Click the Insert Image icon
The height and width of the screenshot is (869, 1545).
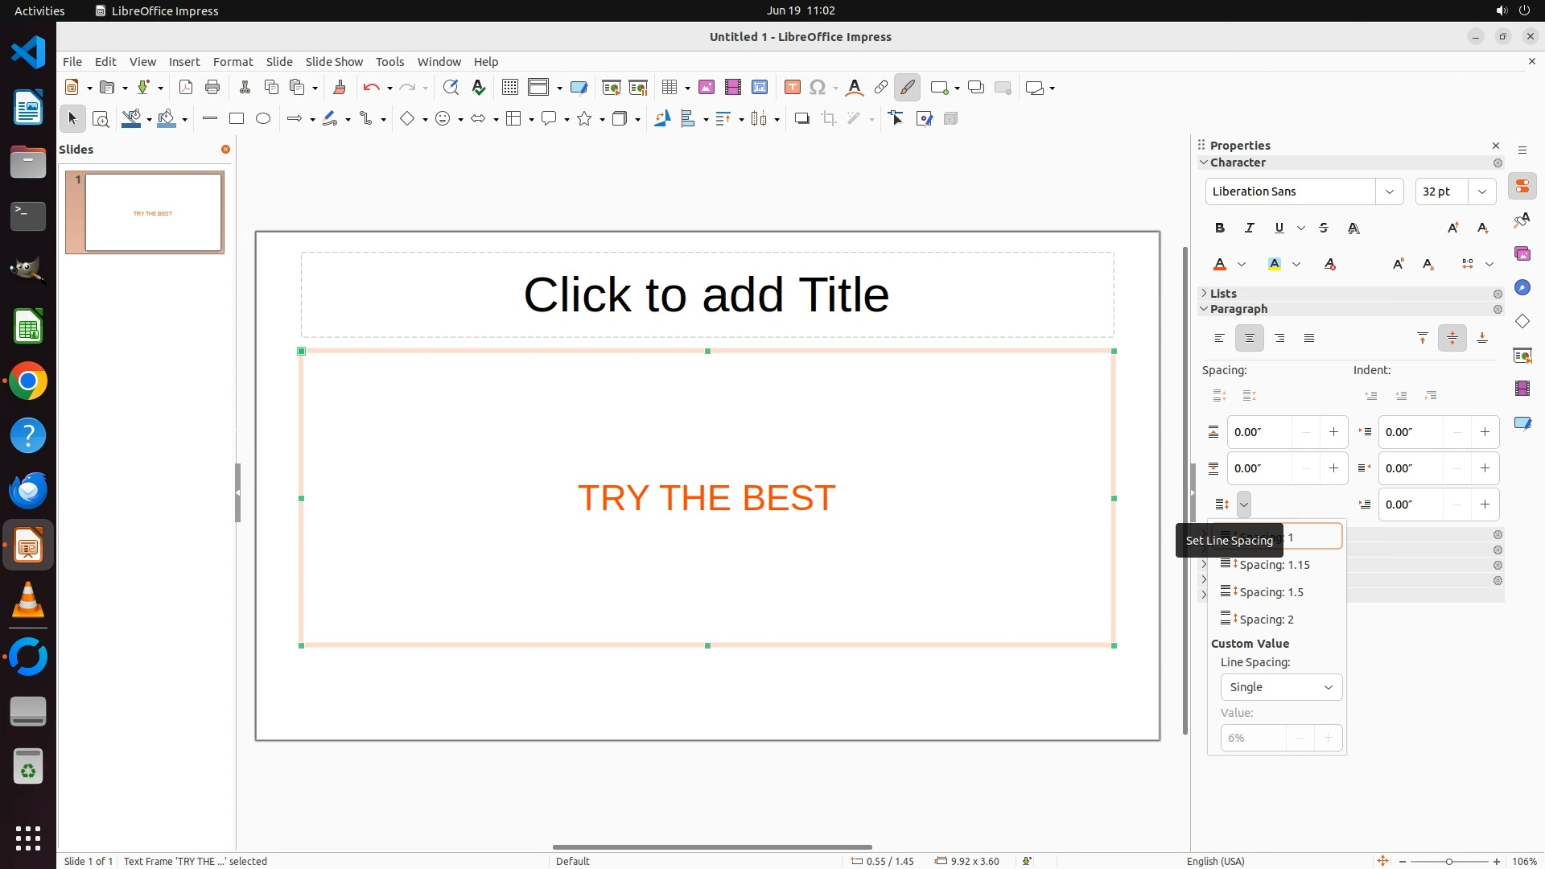(706, 88)
